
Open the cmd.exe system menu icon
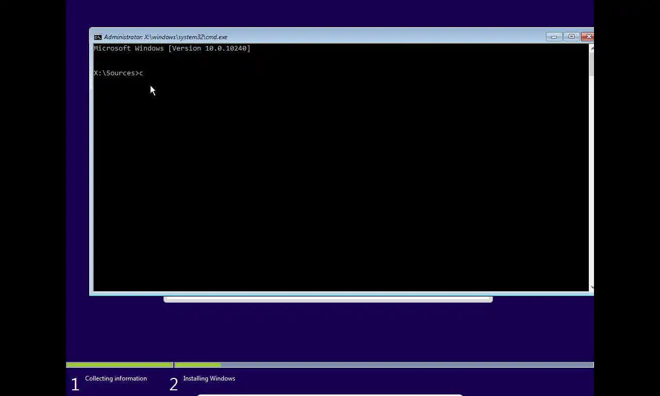pos(97,37)
